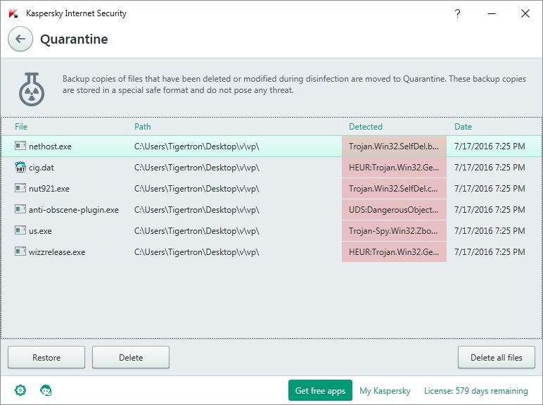Click the date cell of nut921.exe row
This screenshot has height=405, width=543.
490,189
